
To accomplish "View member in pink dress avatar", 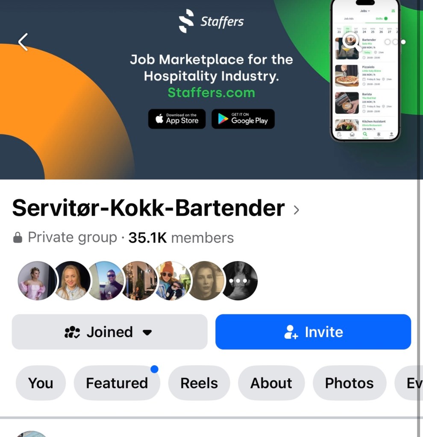I will click(37, 281).
